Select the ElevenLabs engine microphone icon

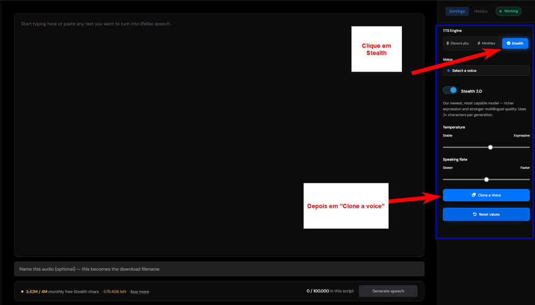point(448,43)
